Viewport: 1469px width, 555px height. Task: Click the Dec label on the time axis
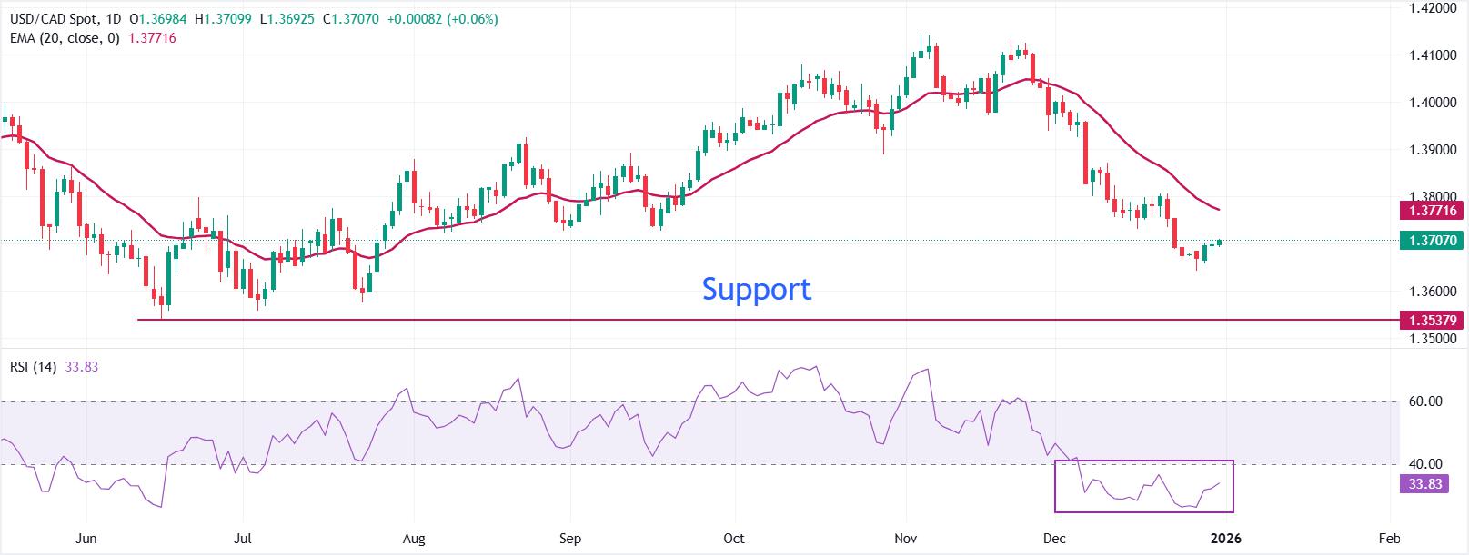click(x=1055, y=538)
